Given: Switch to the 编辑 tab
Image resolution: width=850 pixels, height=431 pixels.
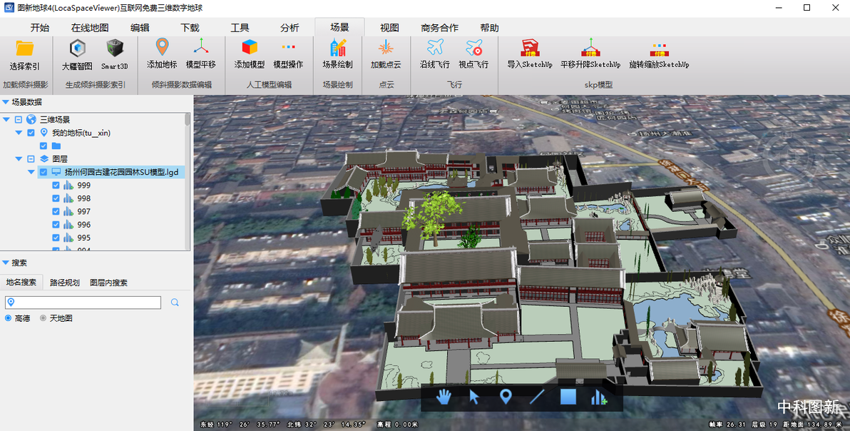Looking at the screenshot, I should click(140, 28).
